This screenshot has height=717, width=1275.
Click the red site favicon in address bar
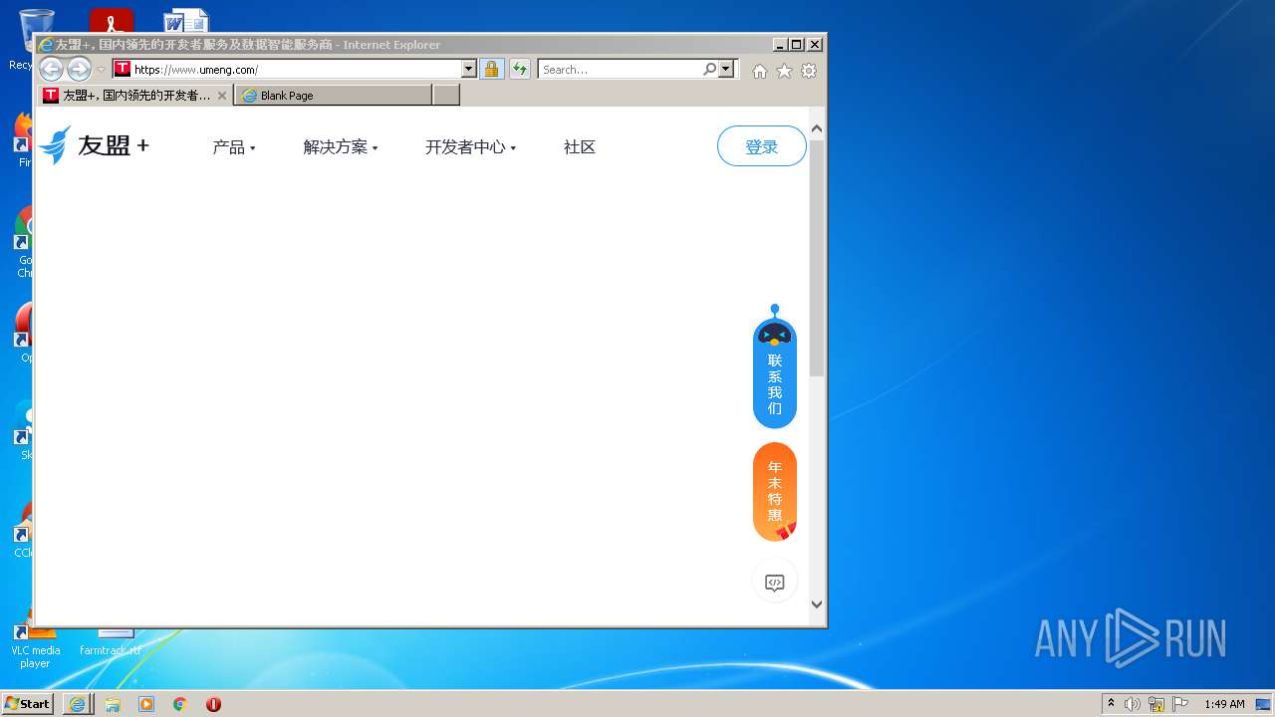coord(123,69)
